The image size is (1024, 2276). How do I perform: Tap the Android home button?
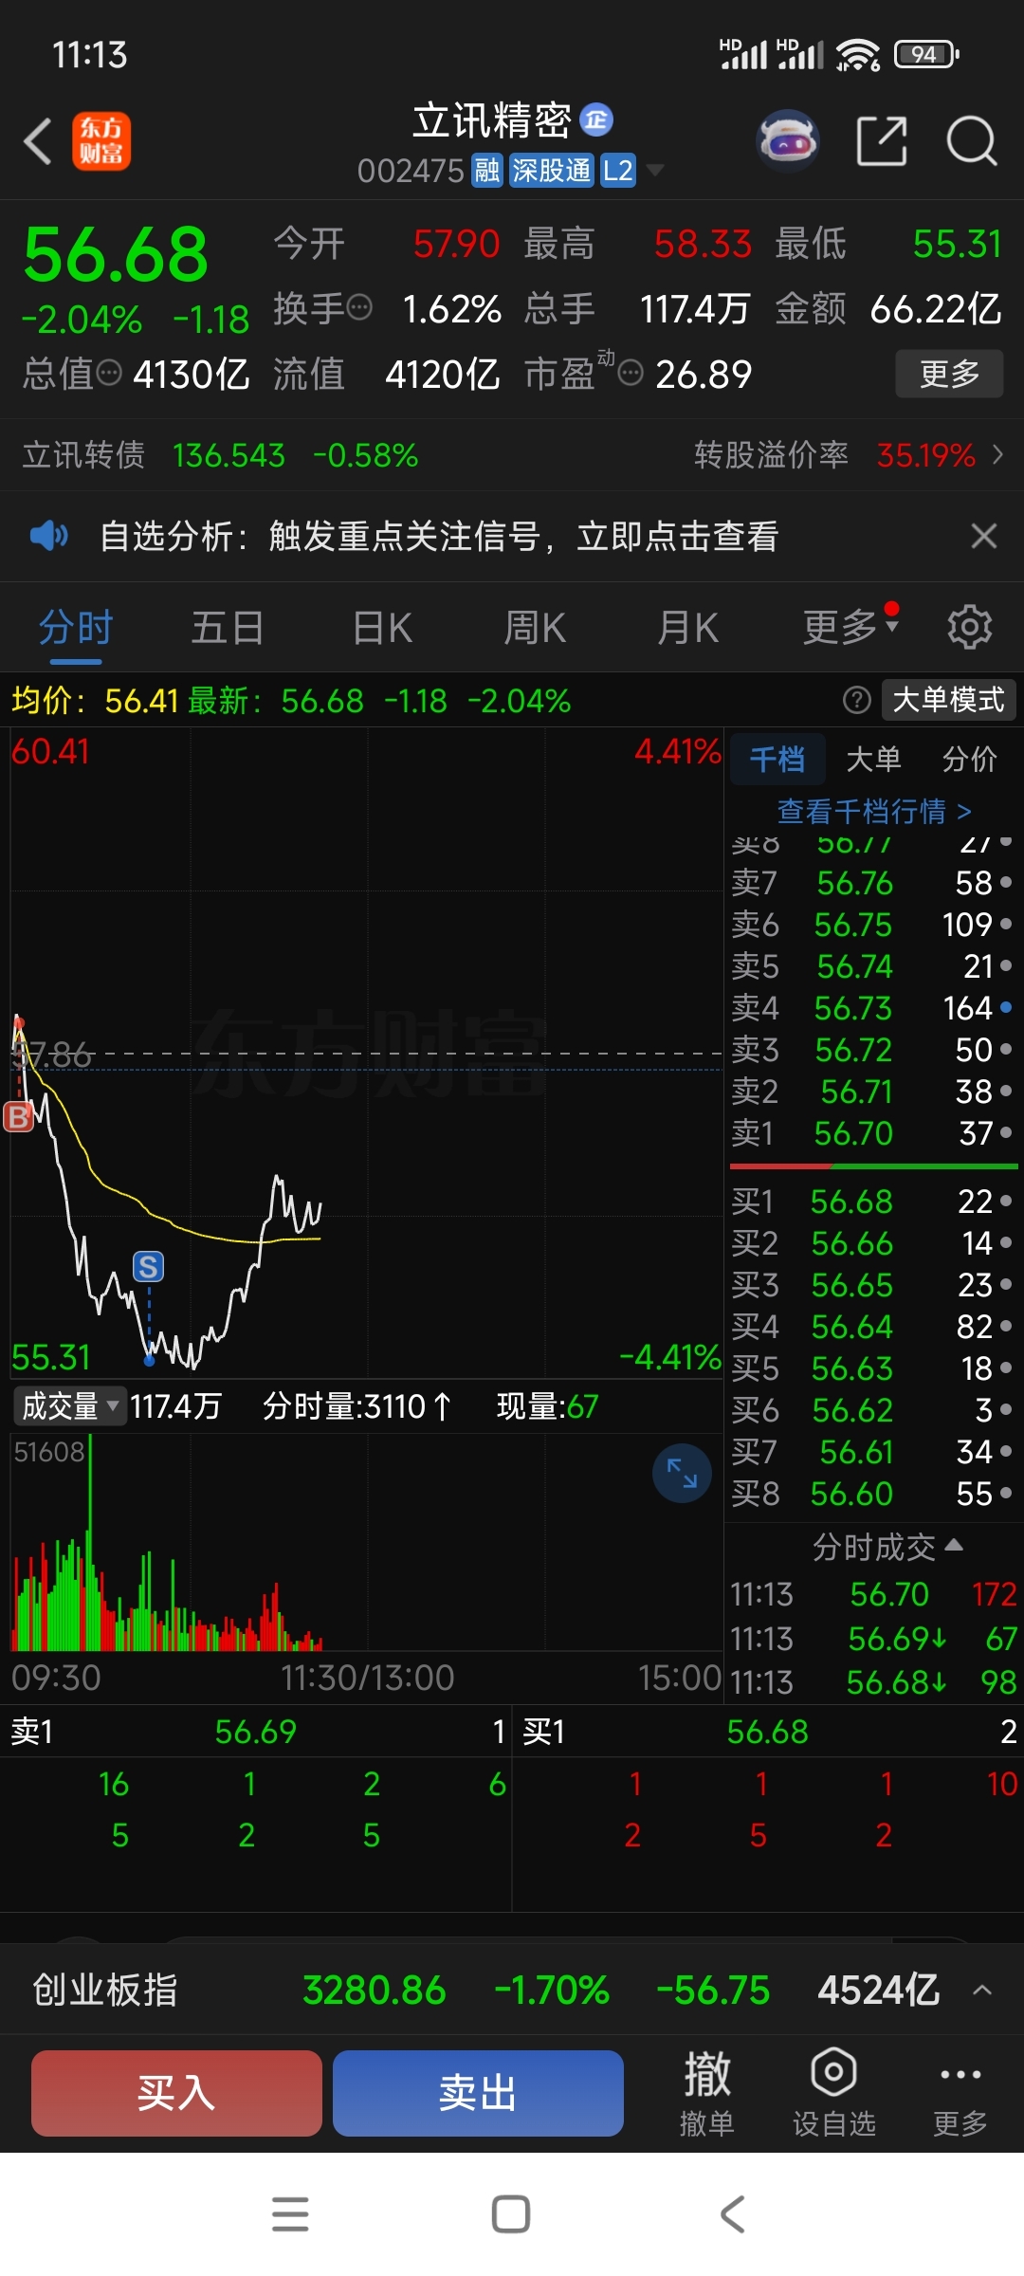point(511,2214)
